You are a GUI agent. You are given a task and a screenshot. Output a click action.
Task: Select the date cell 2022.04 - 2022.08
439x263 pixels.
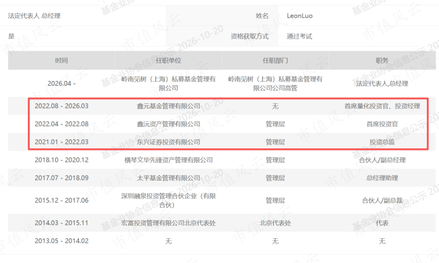(x=62, y=124)
